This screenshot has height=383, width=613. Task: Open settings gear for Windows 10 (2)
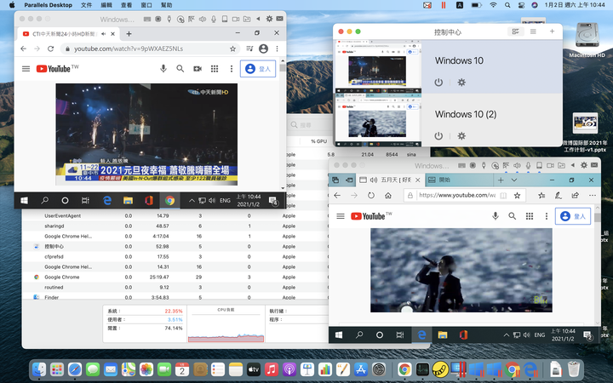tap(461, 136)
